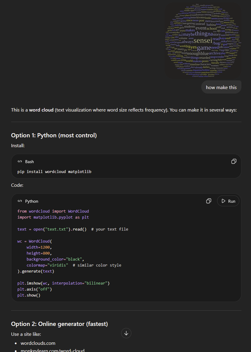Click the 'from wordcloud import WordCloud' line
The height and width of the screenshot is (352, 251).
point(53,211)
